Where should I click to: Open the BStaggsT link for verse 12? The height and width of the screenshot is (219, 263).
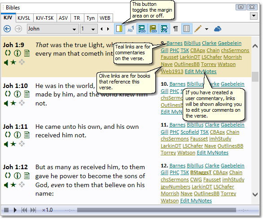(x=201, y=172)
